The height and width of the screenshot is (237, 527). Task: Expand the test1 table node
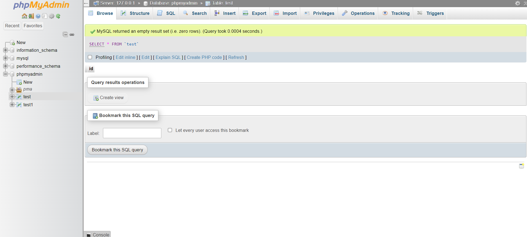tap(12, 105)
